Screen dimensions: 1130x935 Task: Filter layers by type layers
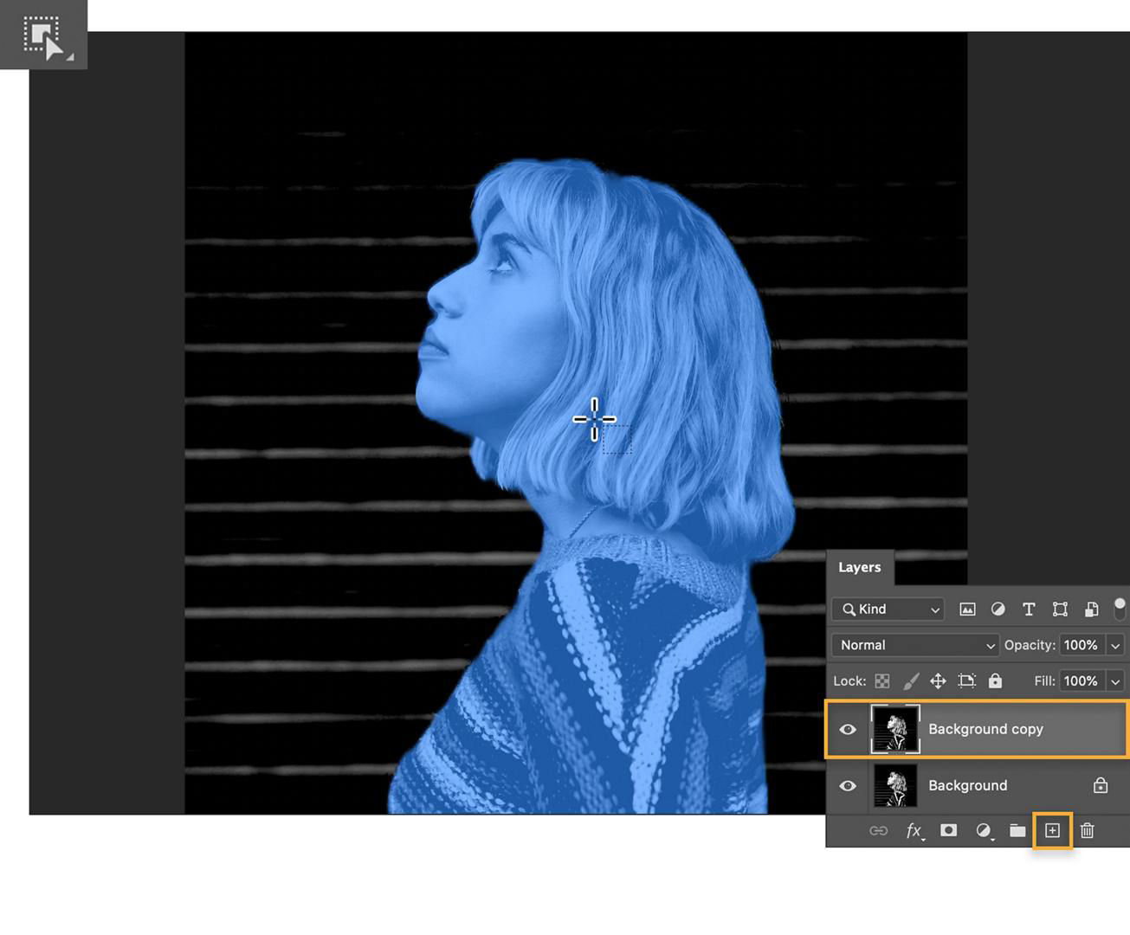coord(1029,609)
